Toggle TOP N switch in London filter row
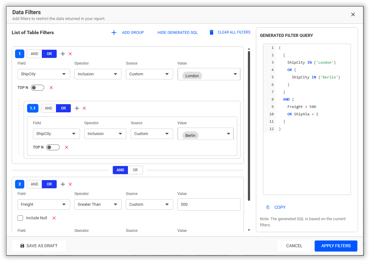The width and height of the screenshot is (370, 262). (38, 88)
